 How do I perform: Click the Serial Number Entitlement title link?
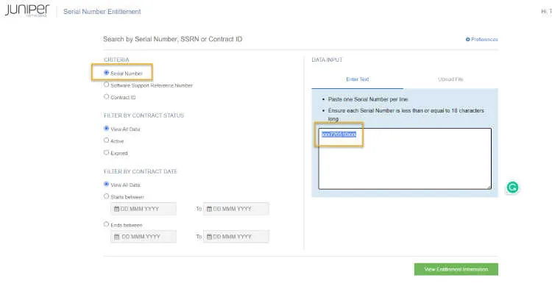point(102,12)
